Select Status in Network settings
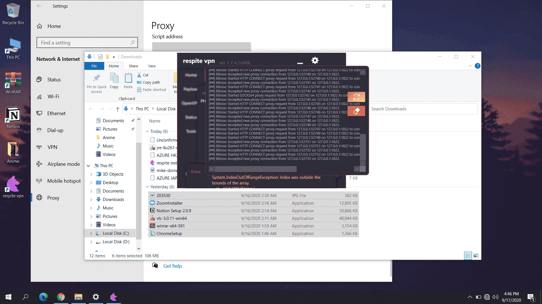 click(49, 80)
